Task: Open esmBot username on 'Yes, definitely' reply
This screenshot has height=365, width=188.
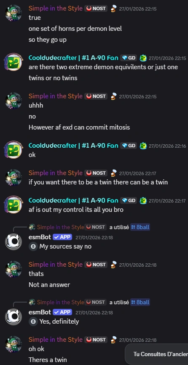Action: point(40,312)
